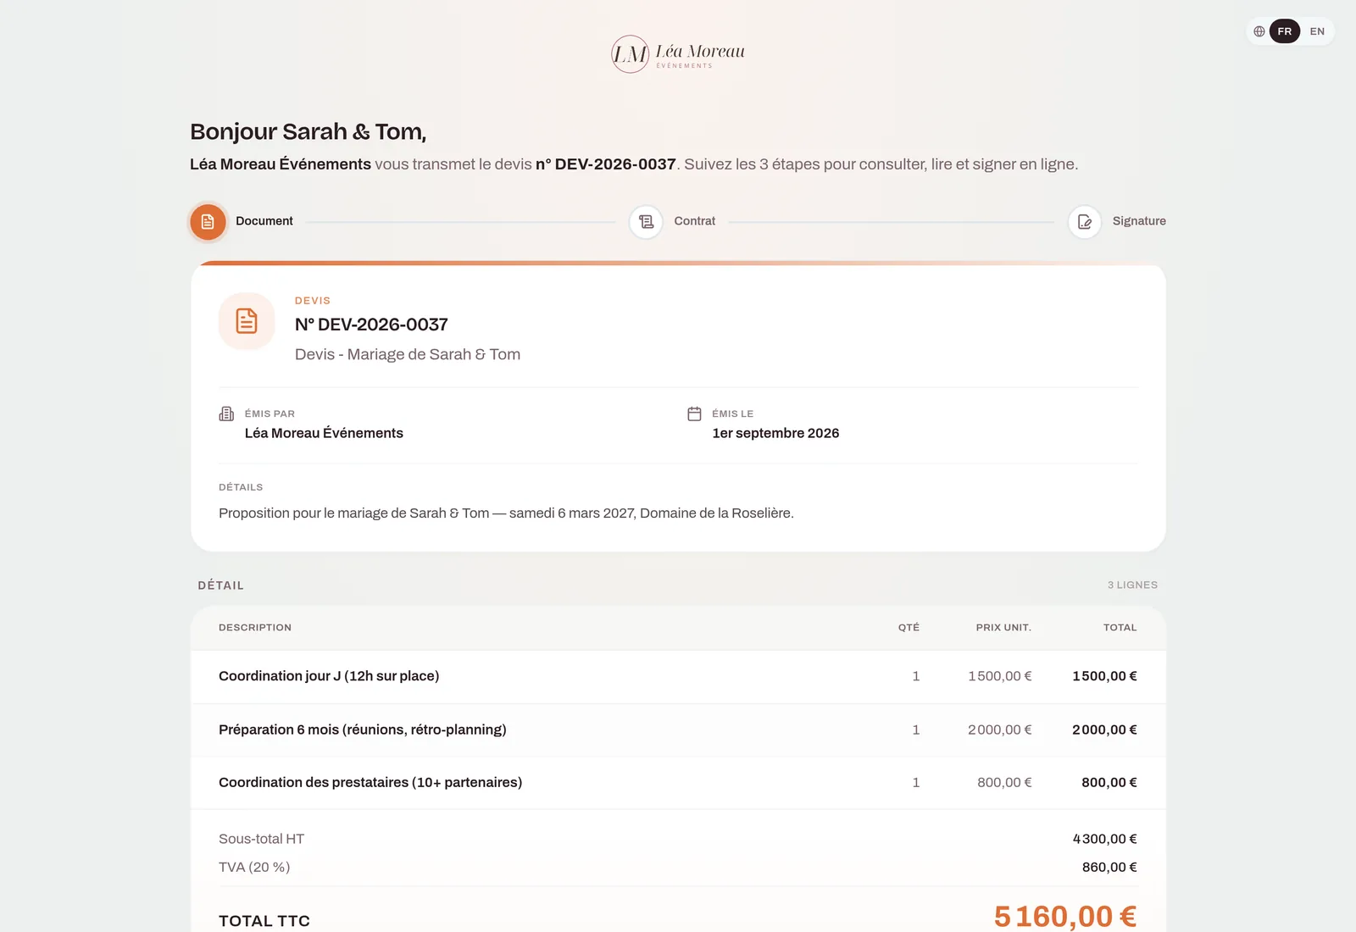
Task: Go to the Signature step icon
Action: click(1084, 222)
